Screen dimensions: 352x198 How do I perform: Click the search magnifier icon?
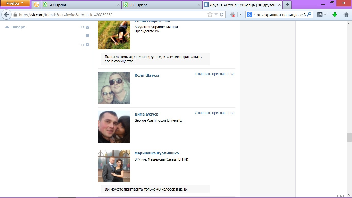[309, 14]
